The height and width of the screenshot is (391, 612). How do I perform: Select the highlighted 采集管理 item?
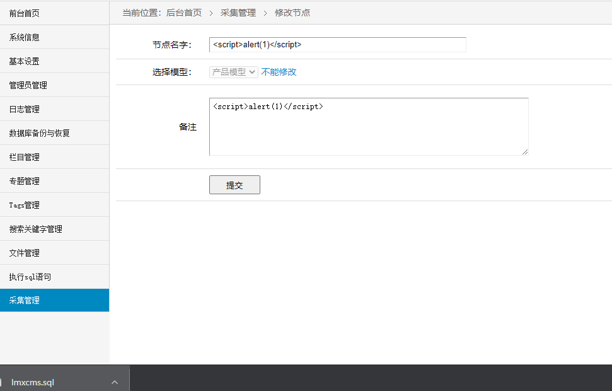pos(54,300)
